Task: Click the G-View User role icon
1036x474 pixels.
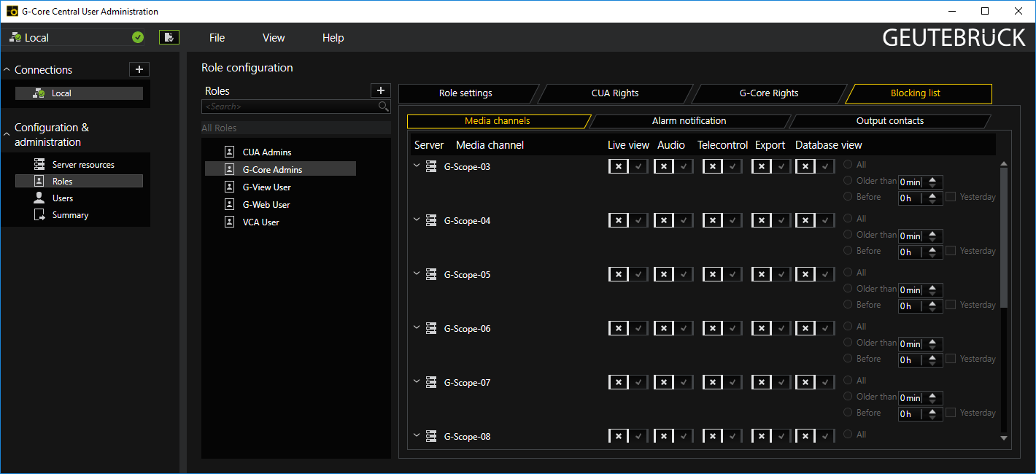Action: pos(230,187)
